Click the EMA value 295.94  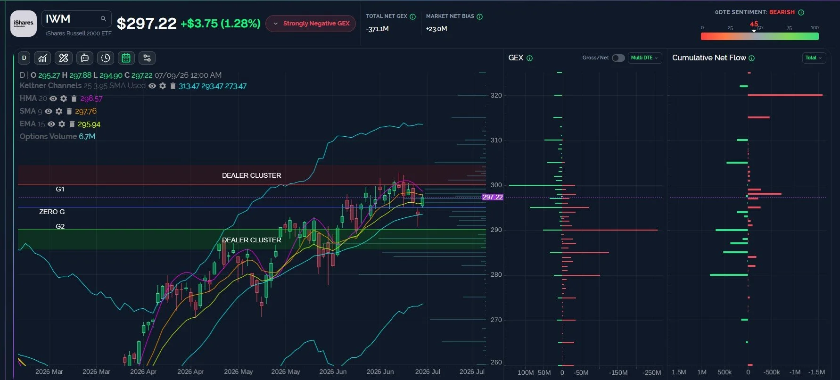click(89, 124)
